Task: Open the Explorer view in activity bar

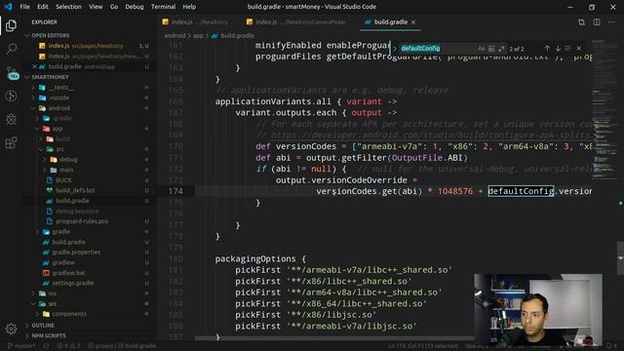Action: [11, 25]
